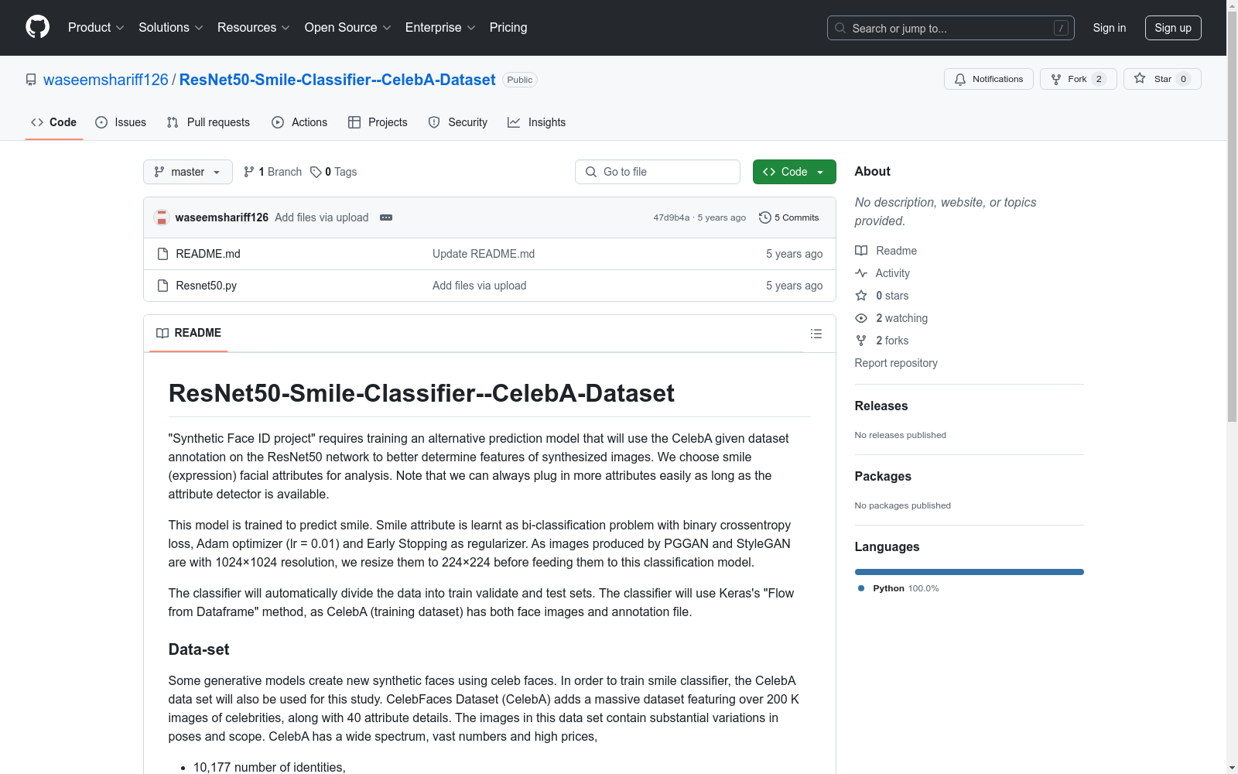The height and width of the screenshot is (774, 1238).
Task: Click the fork icon beside 2 forks
Action: (x=861, y=341)
